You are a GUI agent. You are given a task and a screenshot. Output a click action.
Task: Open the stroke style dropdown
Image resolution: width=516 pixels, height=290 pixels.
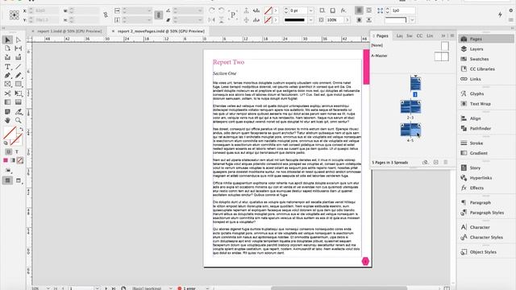click(x=310, y=20)
